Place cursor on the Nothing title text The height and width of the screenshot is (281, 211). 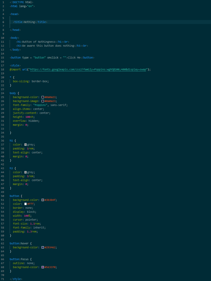(29, 22)
